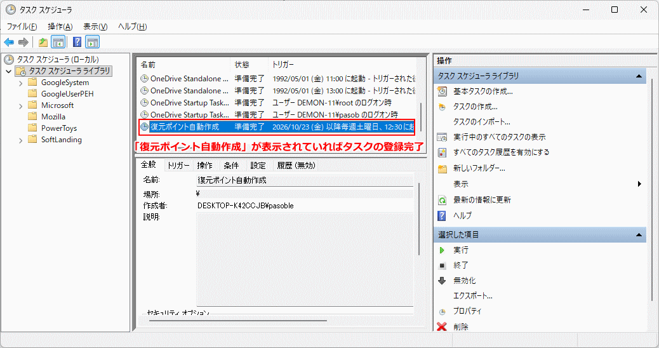Click the clock icon of 復元ポイント自動作成 task

[144, 126]
